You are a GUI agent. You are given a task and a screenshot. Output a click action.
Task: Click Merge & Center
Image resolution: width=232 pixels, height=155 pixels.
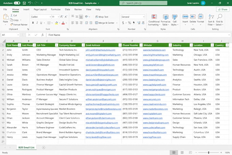coord(105,23)
